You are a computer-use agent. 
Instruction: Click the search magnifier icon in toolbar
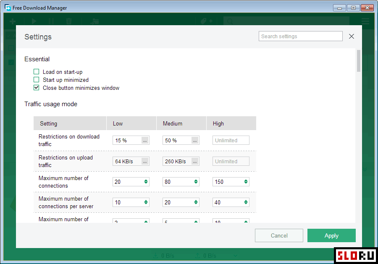tap(230, 21)
